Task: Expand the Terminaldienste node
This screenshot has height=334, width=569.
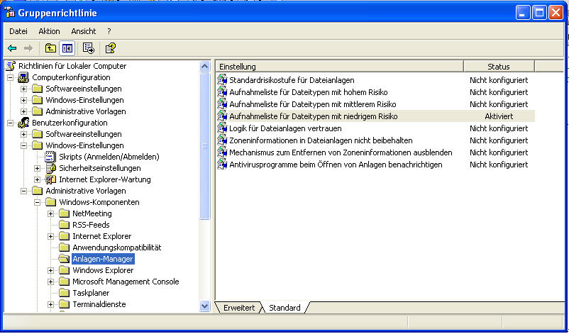Action: point(51,304)
